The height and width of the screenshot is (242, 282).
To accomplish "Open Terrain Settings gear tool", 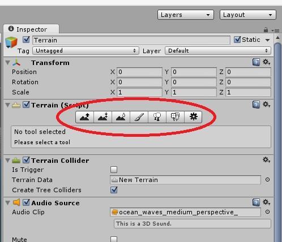I will 193,117.
